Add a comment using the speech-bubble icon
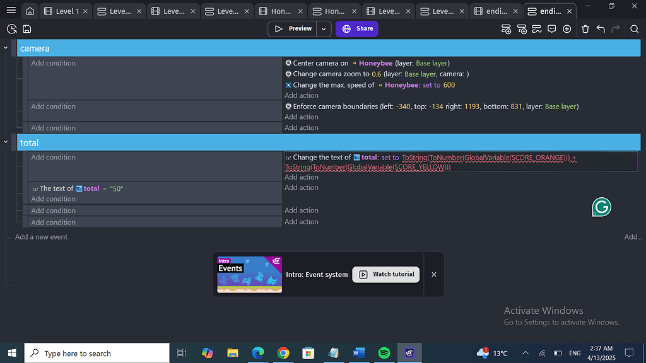This screenshot has height=363, width=646. (551, 29)
